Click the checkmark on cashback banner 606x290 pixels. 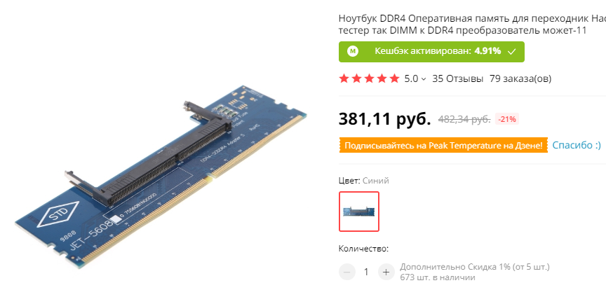click(x=511, y=51)
